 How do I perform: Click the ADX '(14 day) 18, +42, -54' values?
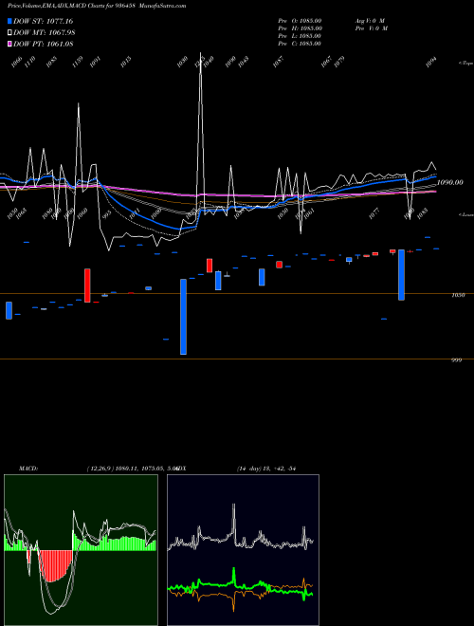click(265, 469)
